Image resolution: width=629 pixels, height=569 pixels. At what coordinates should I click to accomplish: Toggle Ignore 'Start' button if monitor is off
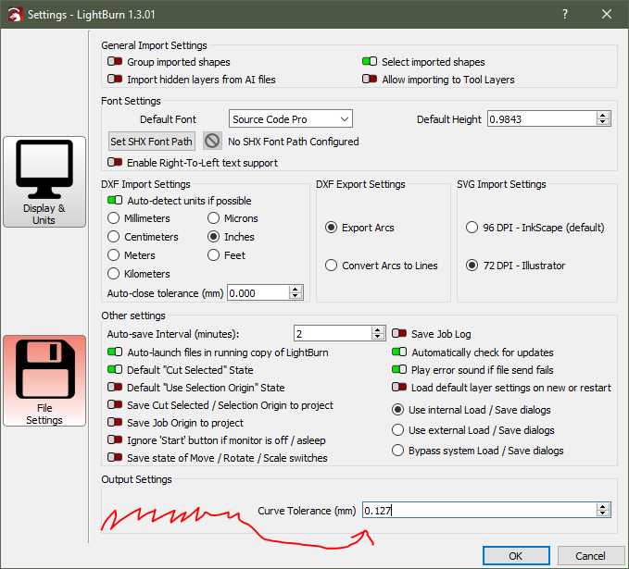pos(115,440)
